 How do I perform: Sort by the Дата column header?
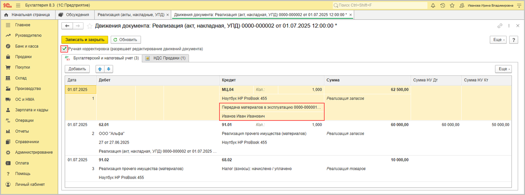80,80
